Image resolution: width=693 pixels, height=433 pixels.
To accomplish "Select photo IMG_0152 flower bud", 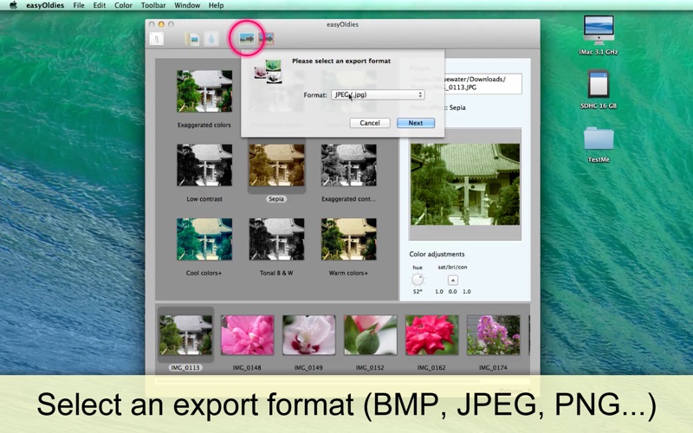I will 370,335.
